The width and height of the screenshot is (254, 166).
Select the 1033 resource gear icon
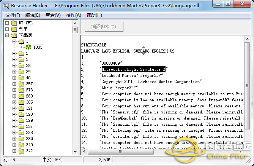coord(28,47)
